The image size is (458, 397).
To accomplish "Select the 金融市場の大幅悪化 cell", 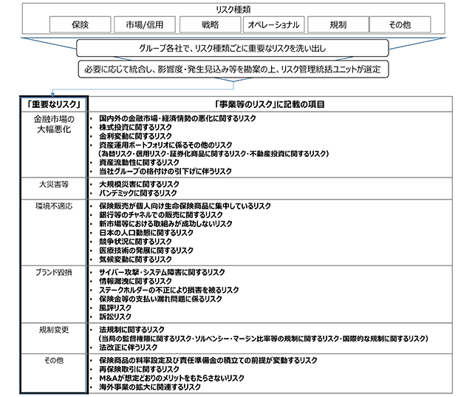I will [54, 145].
